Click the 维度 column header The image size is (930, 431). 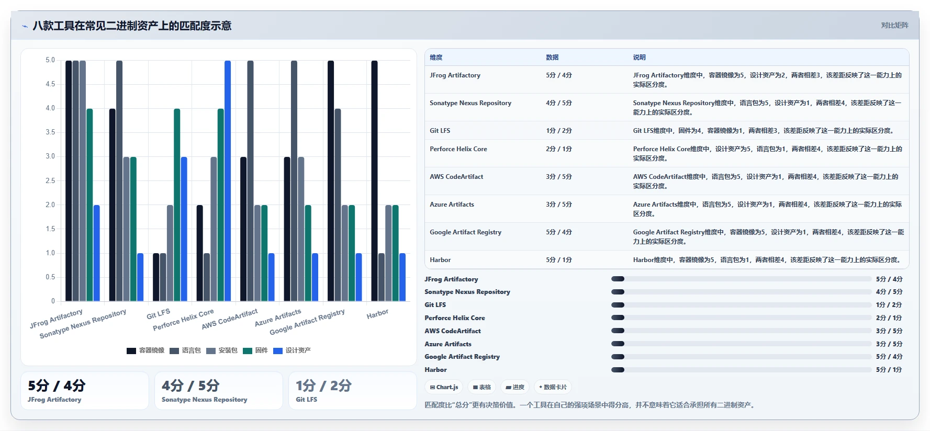436,58
